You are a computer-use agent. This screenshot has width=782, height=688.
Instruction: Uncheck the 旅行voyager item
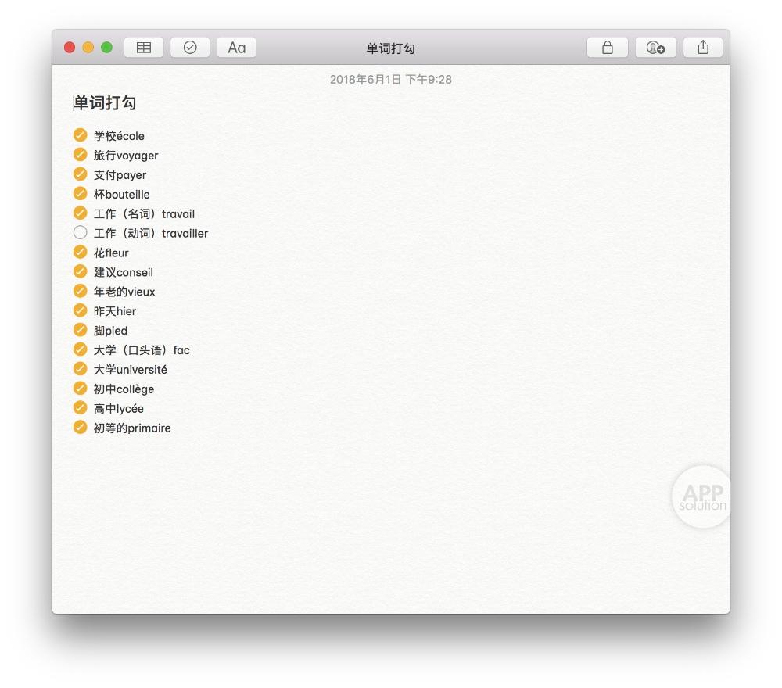coord(81,155)
